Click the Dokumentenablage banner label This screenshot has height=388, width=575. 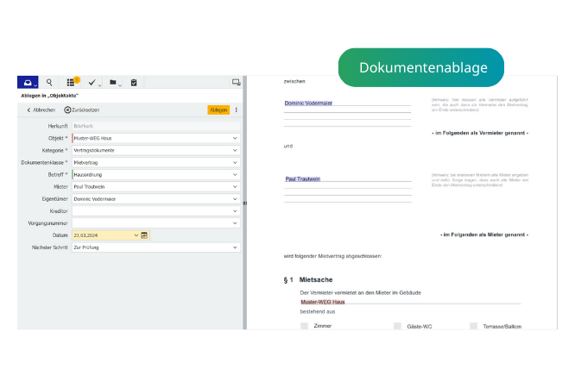click(421, 67)
